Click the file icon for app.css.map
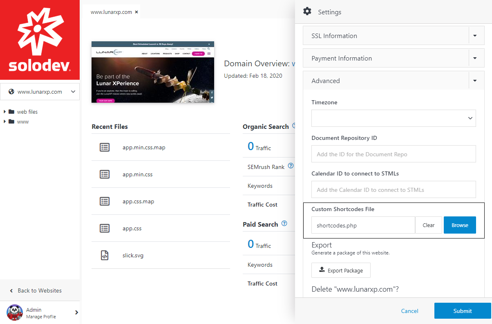492x324 pixels. [105, 201]
